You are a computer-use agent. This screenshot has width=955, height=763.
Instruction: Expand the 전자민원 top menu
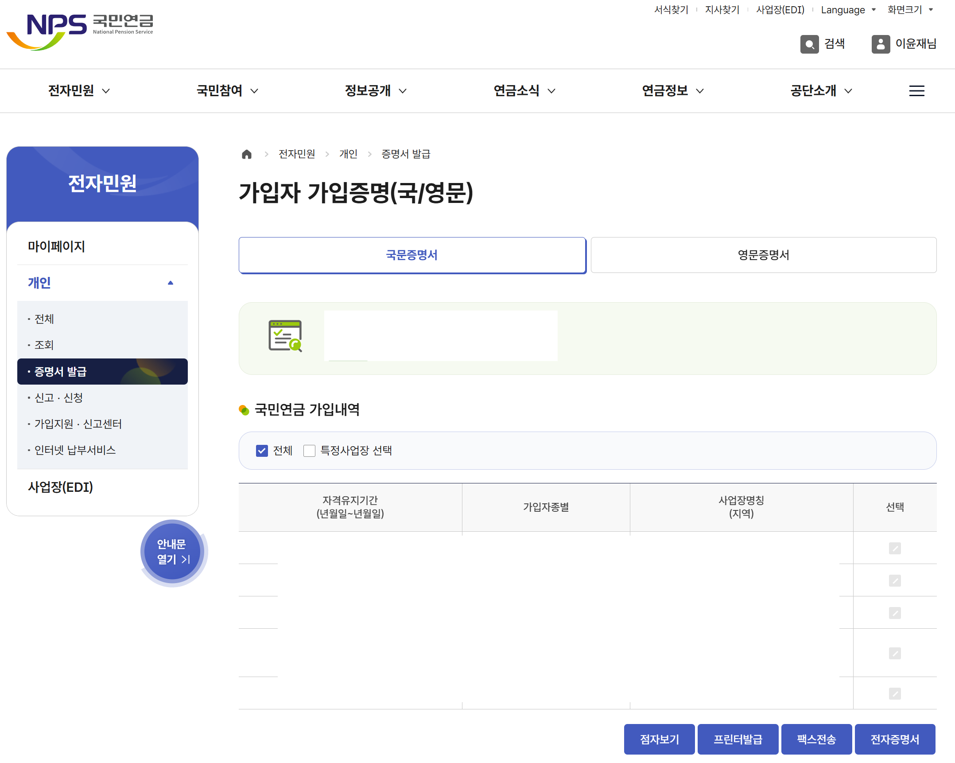(79, 91)
